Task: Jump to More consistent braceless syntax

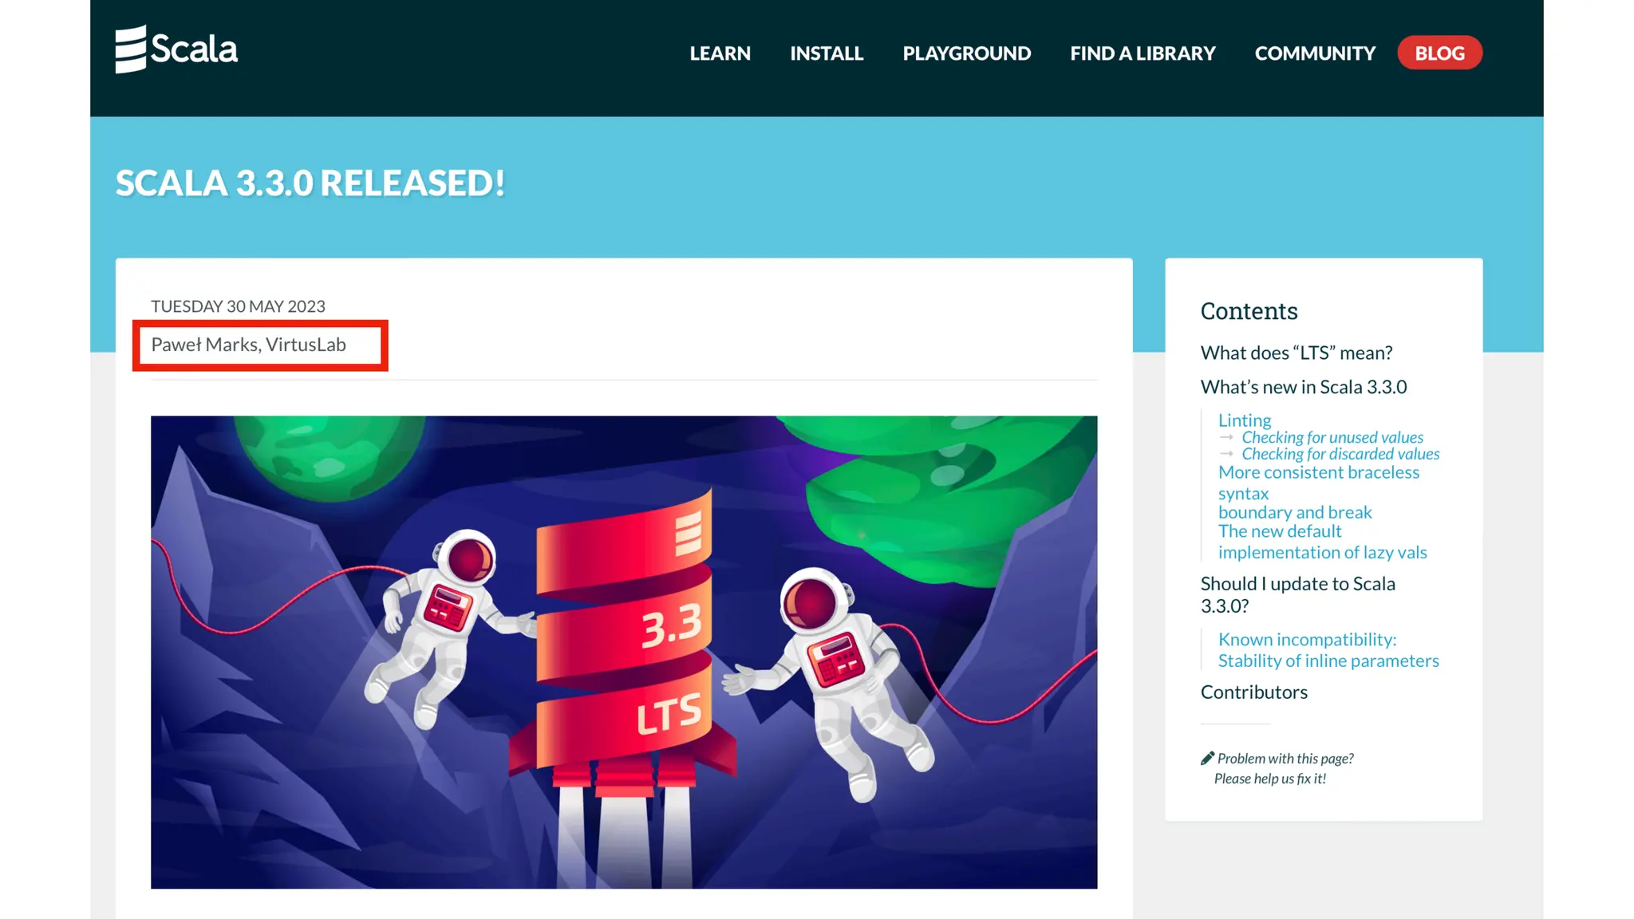Action: 1318,482
